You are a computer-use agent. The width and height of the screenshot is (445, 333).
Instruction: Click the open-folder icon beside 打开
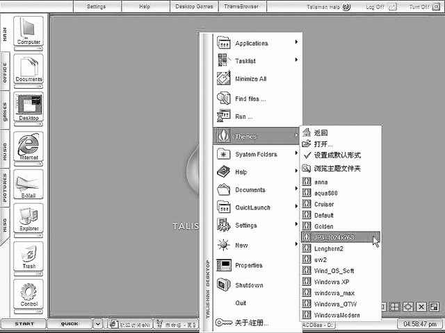click(x=307, y=144)
